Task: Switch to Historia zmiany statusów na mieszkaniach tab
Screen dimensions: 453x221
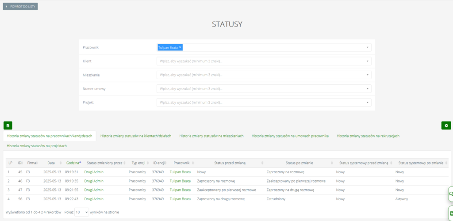Action: click(x=211, y=136)
